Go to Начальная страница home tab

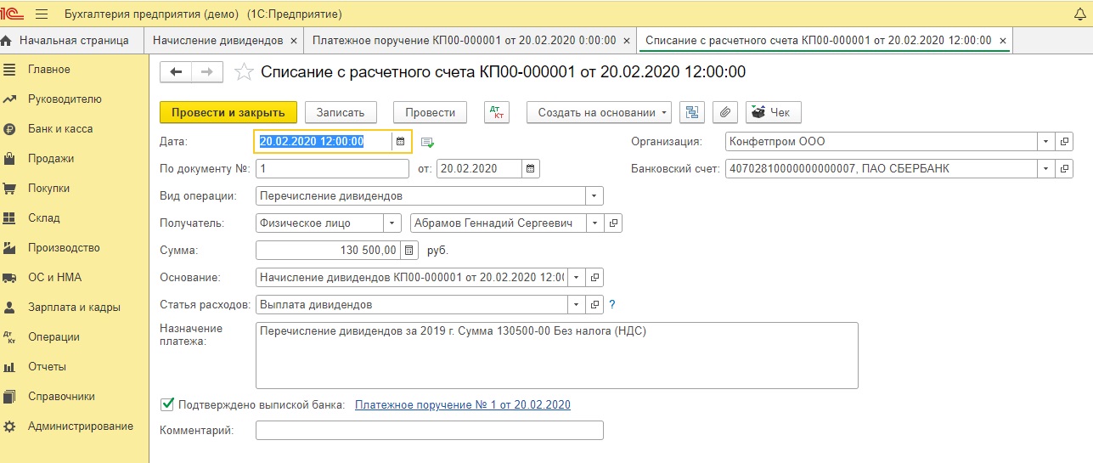[x=65, y=40]
